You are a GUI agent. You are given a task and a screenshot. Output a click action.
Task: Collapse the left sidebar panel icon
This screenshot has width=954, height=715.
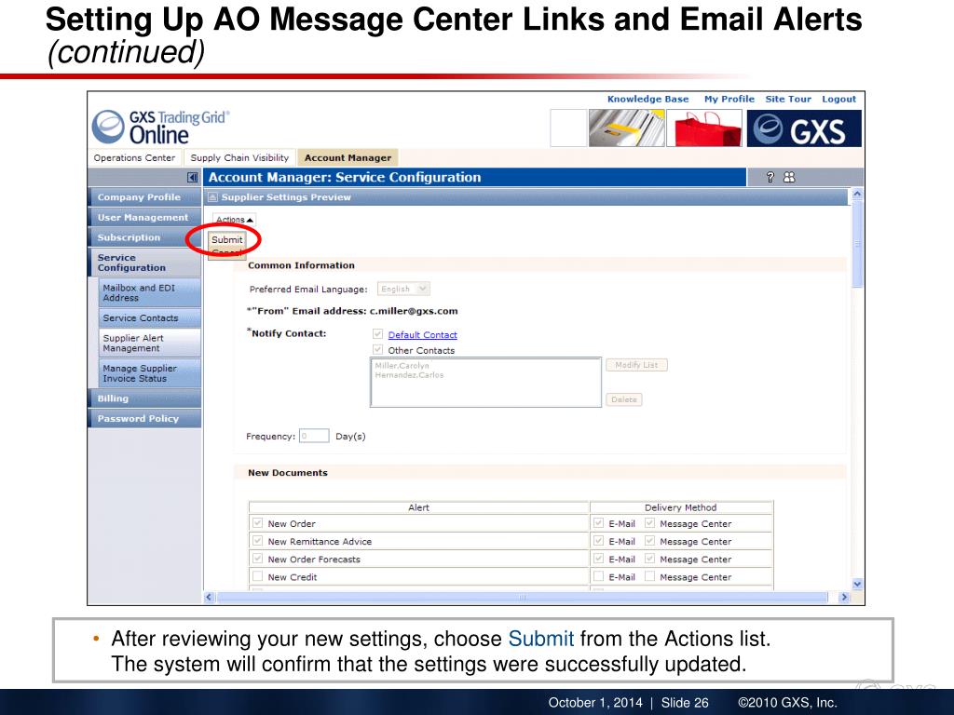(x=192, y=178)
